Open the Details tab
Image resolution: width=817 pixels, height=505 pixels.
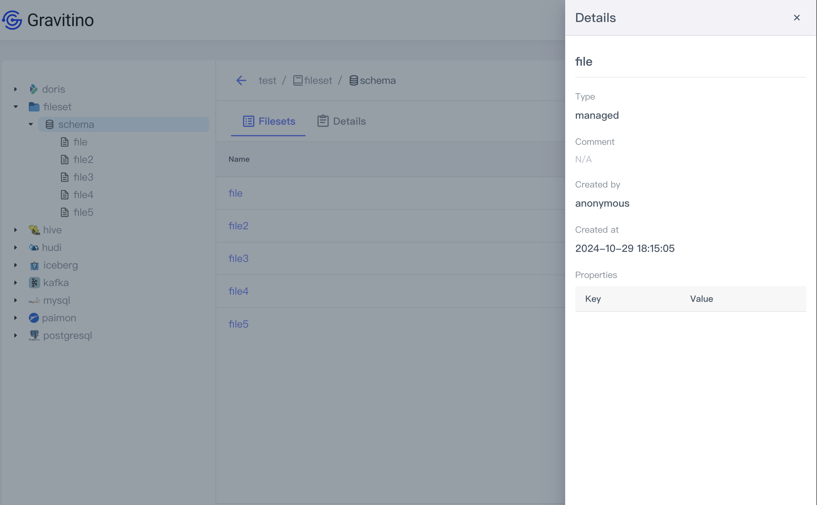342,121
